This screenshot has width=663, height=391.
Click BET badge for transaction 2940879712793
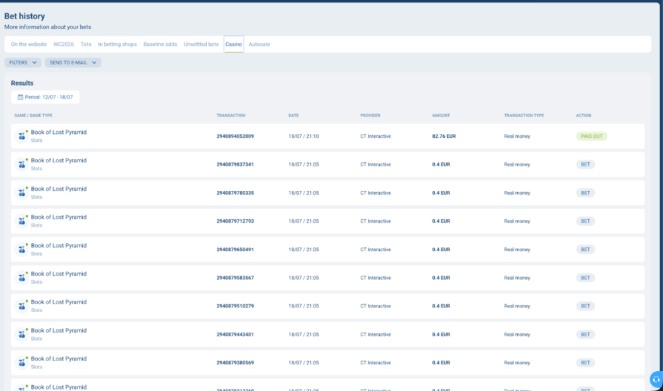[585, 221]
